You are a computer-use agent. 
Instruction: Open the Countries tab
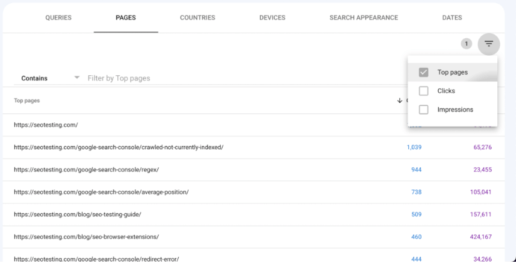point(197,18)
